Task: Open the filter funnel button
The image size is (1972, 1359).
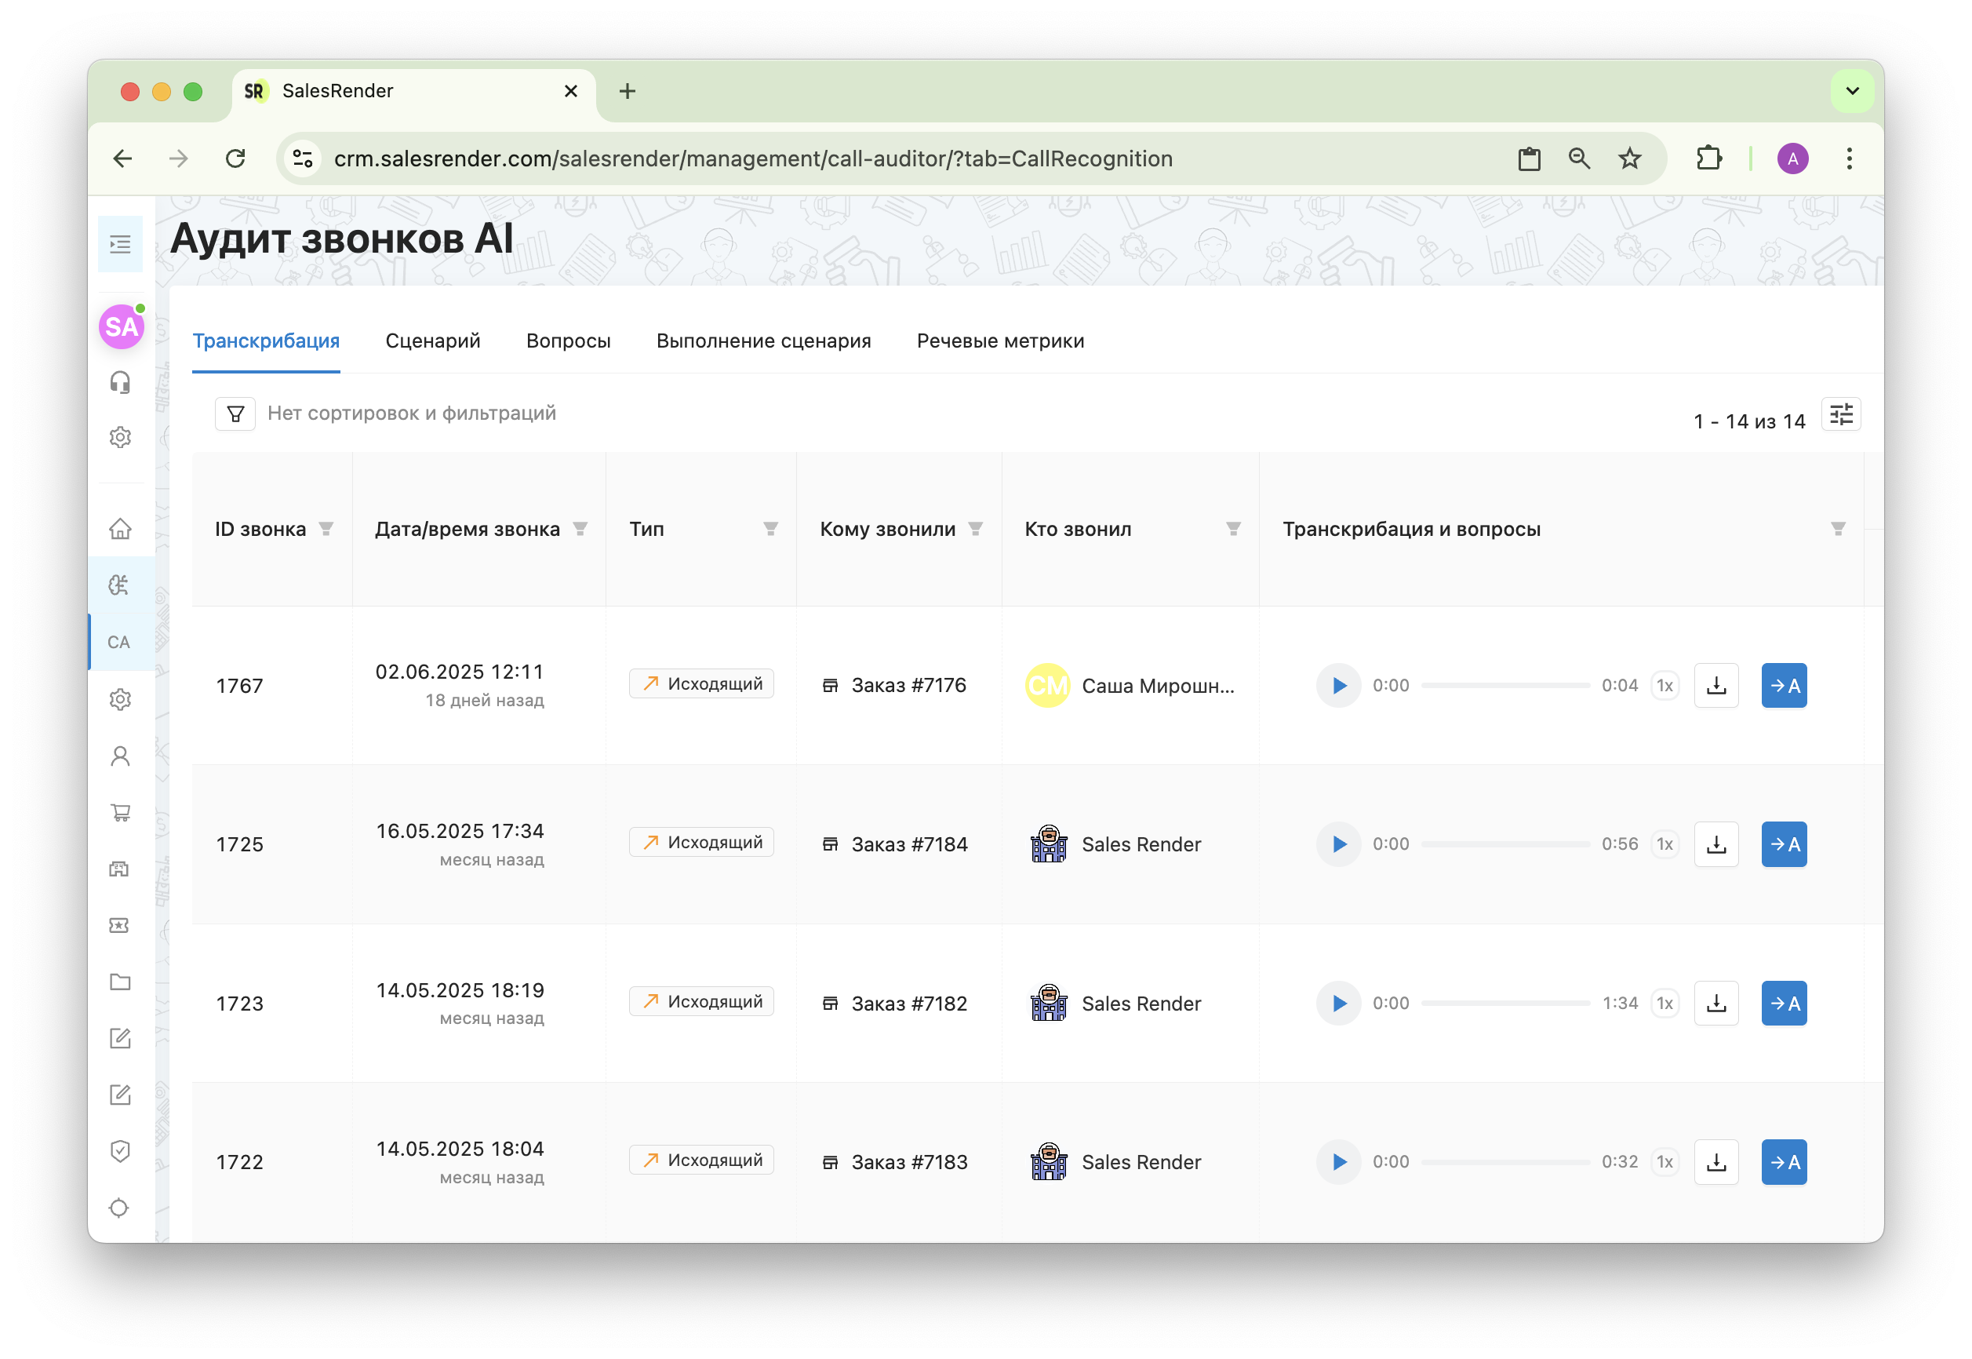Action: [236, 414]
